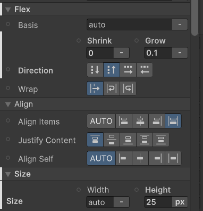Image resolution: width=203 pixels, height=211 pixels.
Task: Set flex direction to row-reverse
Action: coord(145,70)
